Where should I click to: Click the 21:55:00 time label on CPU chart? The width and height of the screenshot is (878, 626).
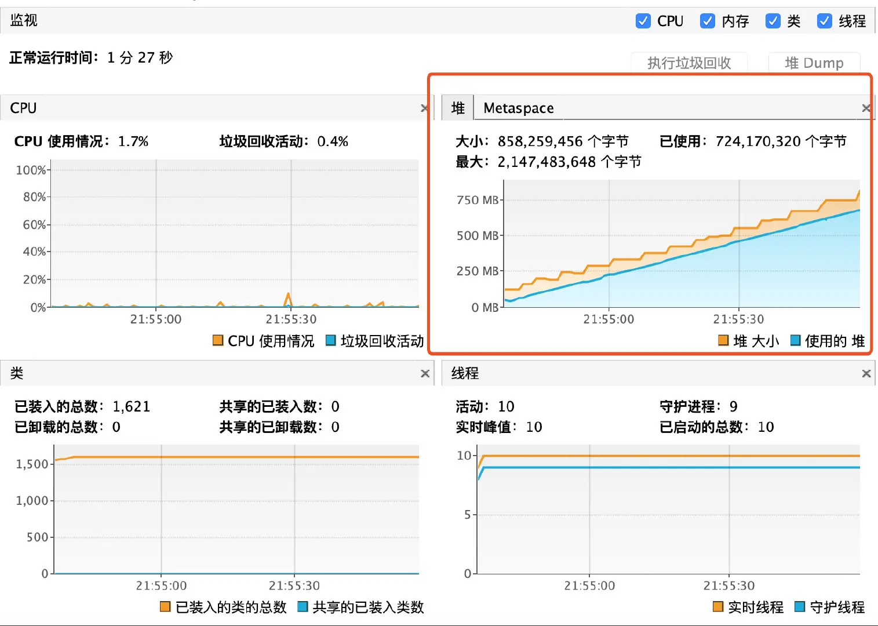click(156, 319)
